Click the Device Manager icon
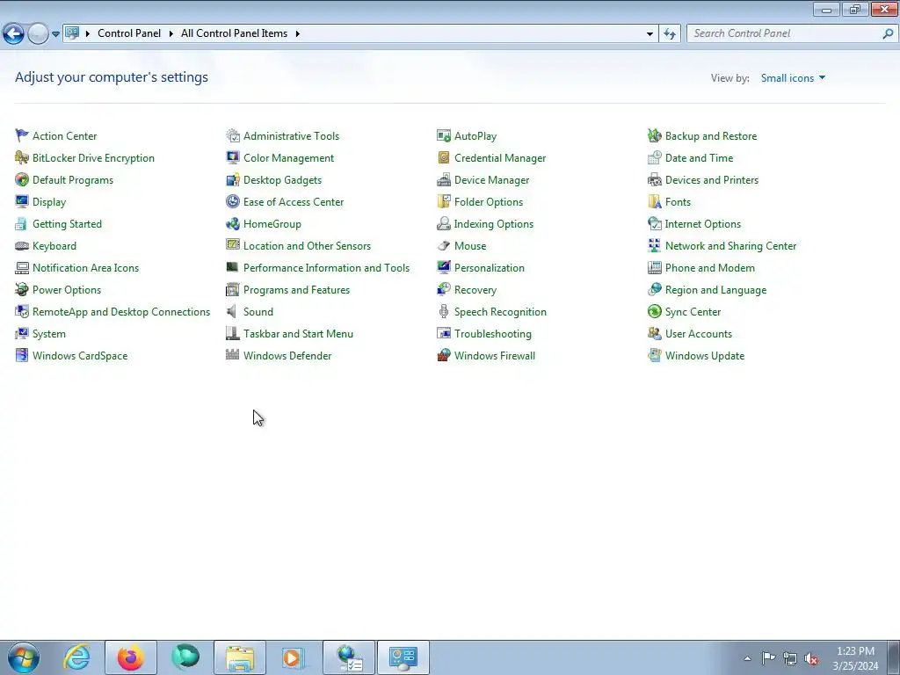900x675 pixels. click(x=444, y=179)
